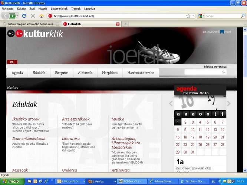Switch language with the red es button
This screenshot has height=185, width=247.
[12, 62]
